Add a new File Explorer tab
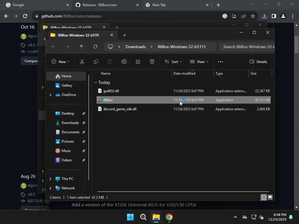Screen dimensions: 299x224 pyautogui.click(x=124, y=35)
